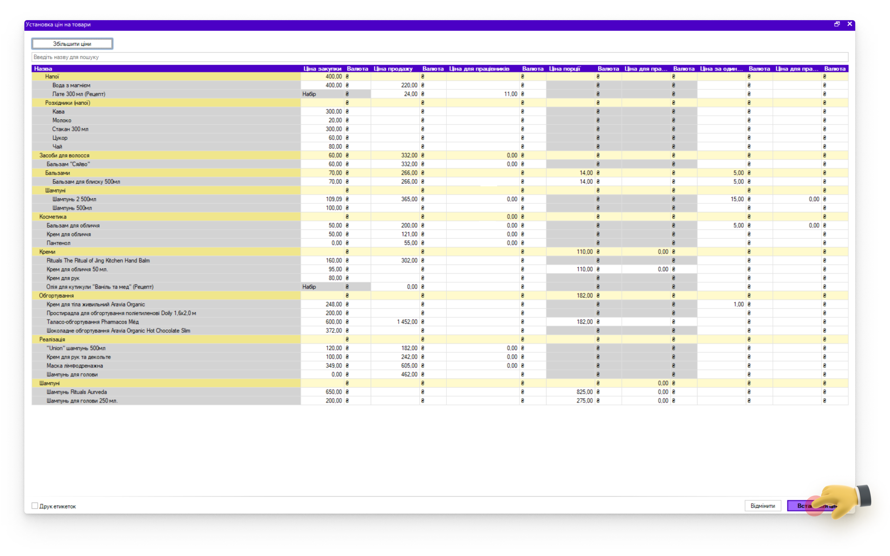Edit sale price 121,00 for Крем для обличчя
The height and width of the screenshot is (556, 890).
point(395,234)
